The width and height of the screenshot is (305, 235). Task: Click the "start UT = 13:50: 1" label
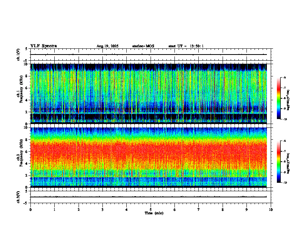(x=186, y=46)
